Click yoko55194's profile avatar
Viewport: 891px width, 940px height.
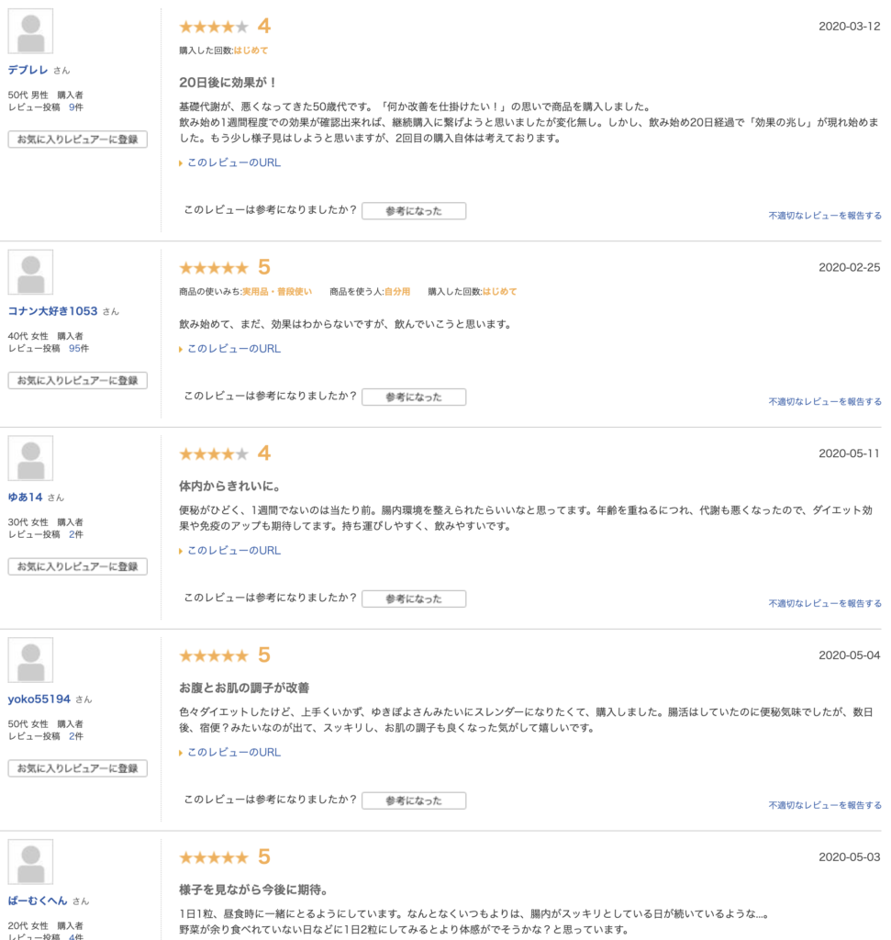(x=30, y=660)
